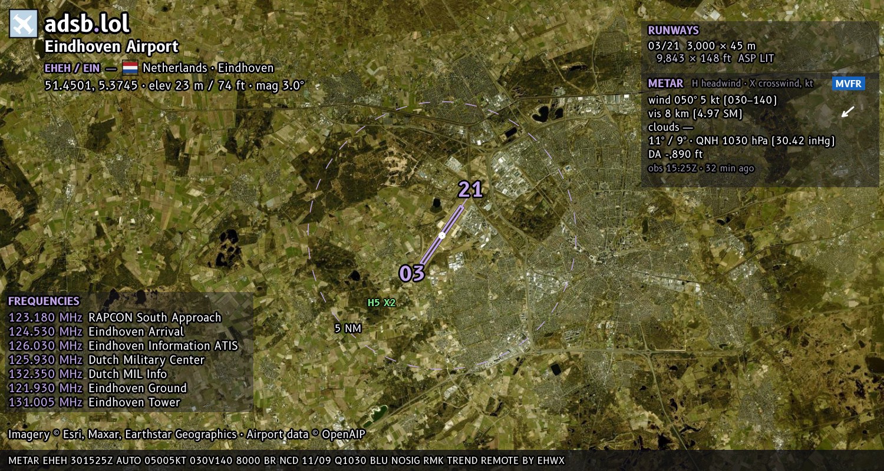The image size is (884, 471).
Task: Click the FREQUENCIES panel heading
Action: [44, 301]
